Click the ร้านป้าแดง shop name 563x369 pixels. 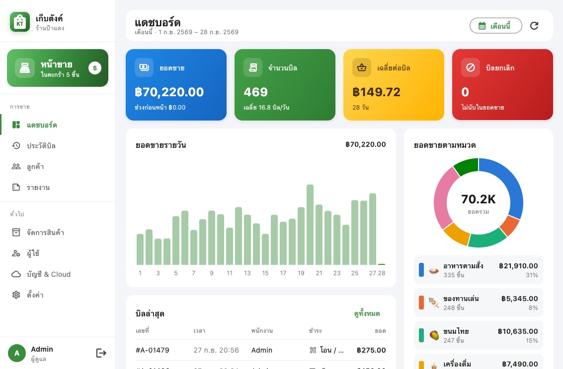pos(50,28)
